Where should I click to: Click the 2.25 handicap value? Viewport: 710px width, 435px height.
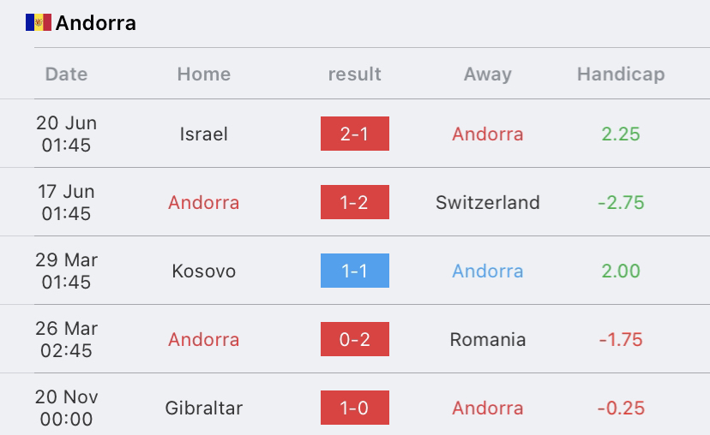click(621, 134)
